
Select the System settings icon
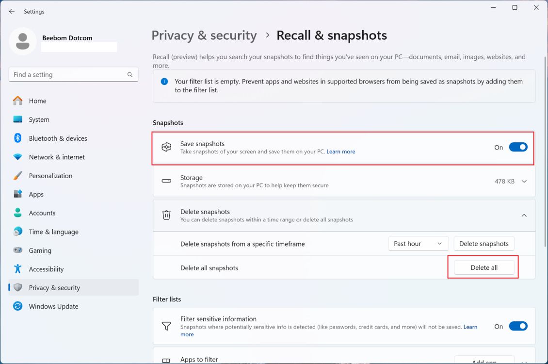coord(39,119)
